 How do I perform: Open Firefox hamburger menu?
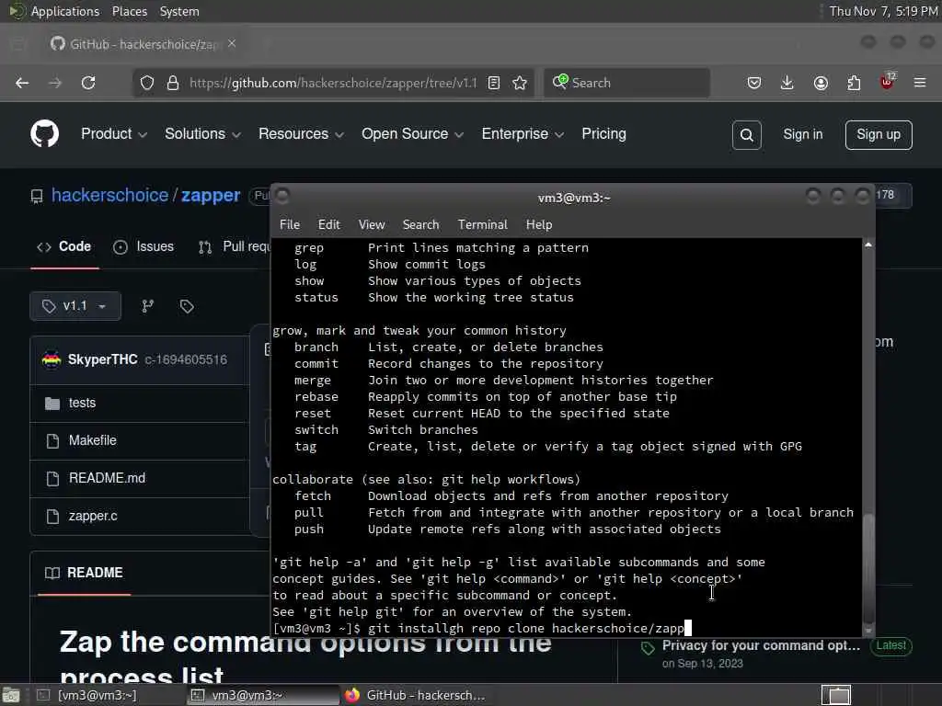(920, 83)
